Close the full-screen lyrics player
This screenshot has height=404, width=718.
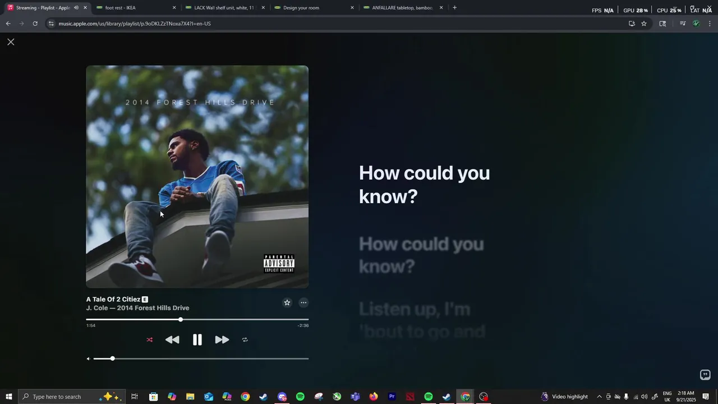click(11, 42)
